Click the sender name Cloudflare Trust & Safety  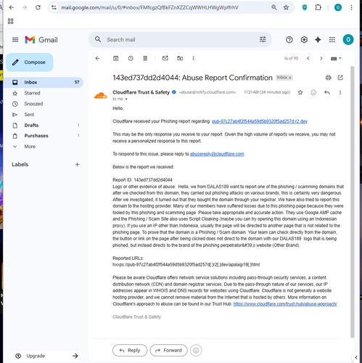pos(141,92)
